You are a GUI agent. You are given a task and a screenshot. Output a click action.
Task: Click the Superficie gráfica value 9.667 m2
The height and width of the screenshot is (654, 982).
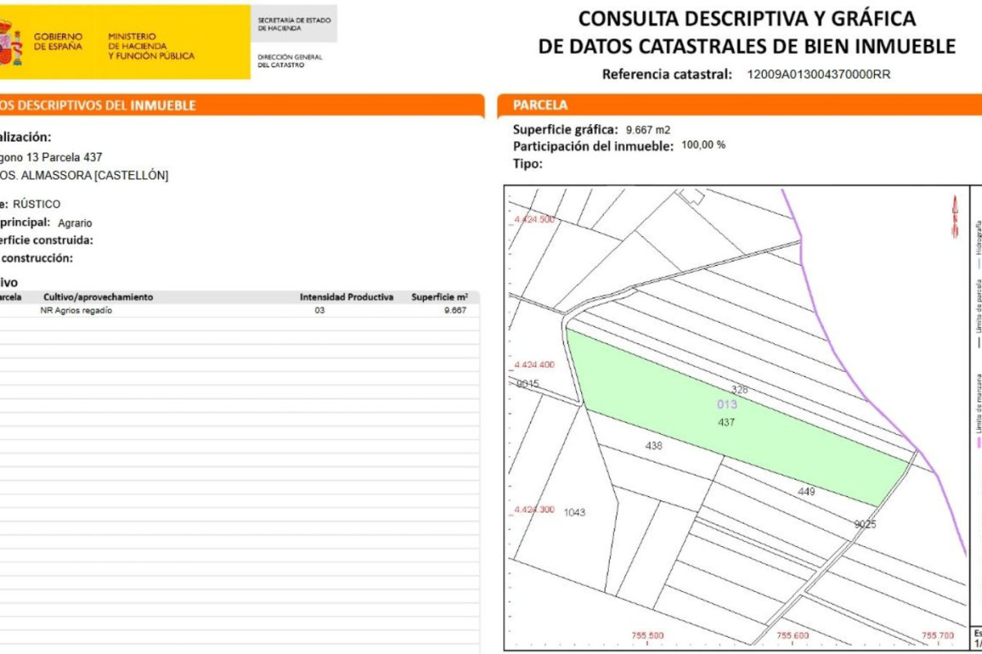[x=648, y=129]
